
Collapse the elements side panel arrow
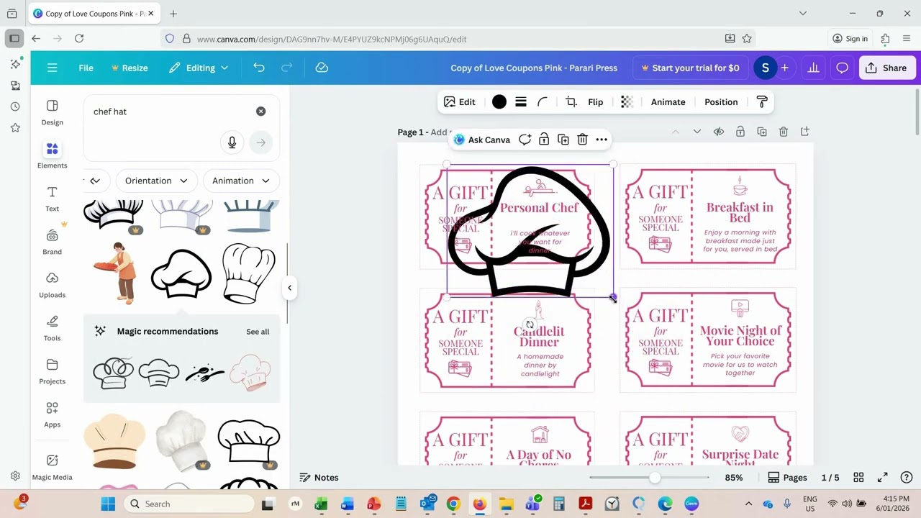[x=289, y=288]
